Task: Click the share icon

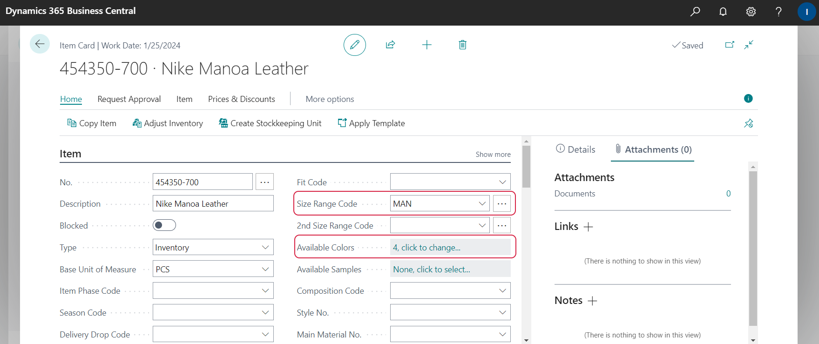Action: pos(390,45)
